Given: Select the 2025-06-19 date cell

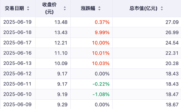Looking at the screenshot, I should click(x=18, y=22).
